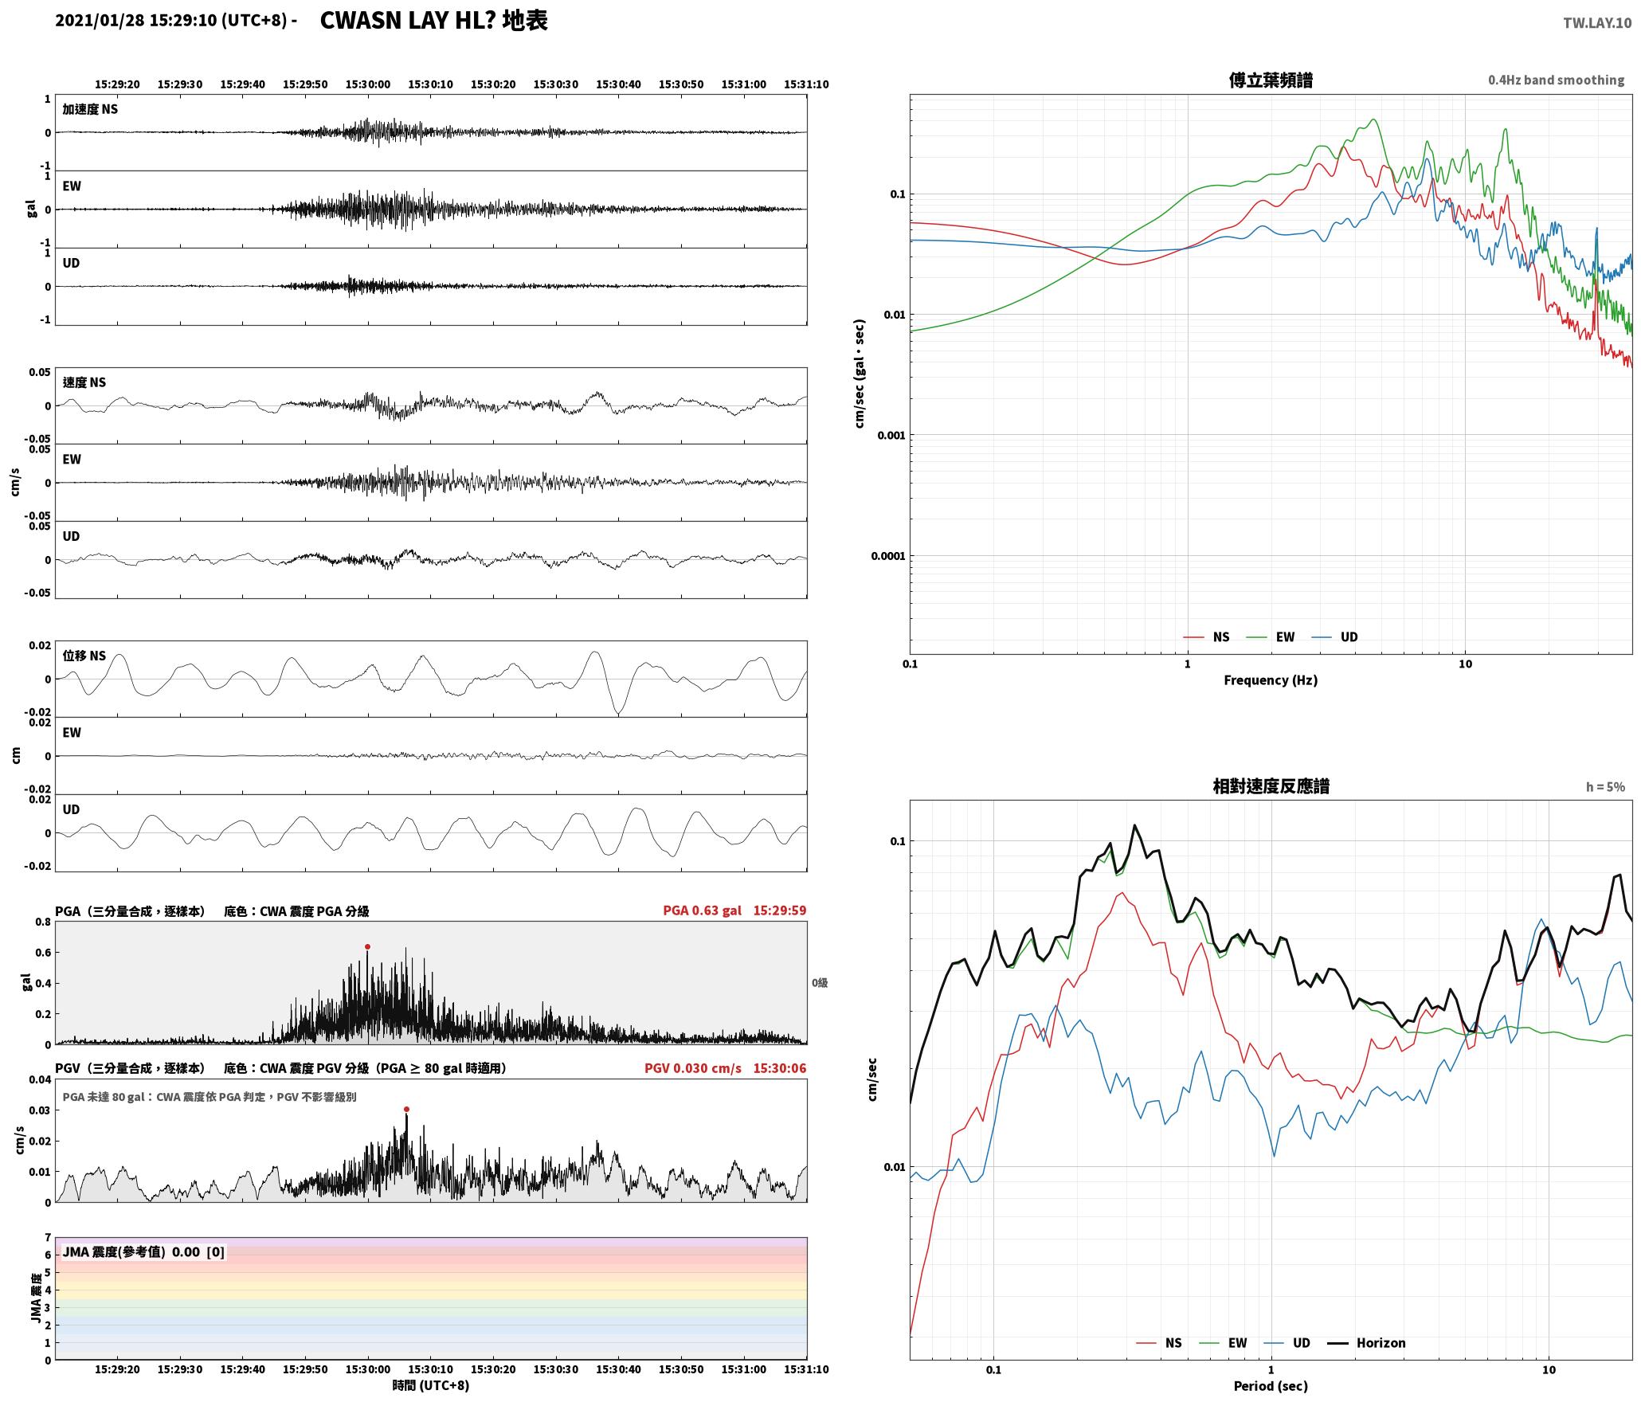The height and width of the screenshot is (1402, 1641).
Task: Click the Horizon legend entry in response spectrum
Action: click(x=1368, y=1343)
